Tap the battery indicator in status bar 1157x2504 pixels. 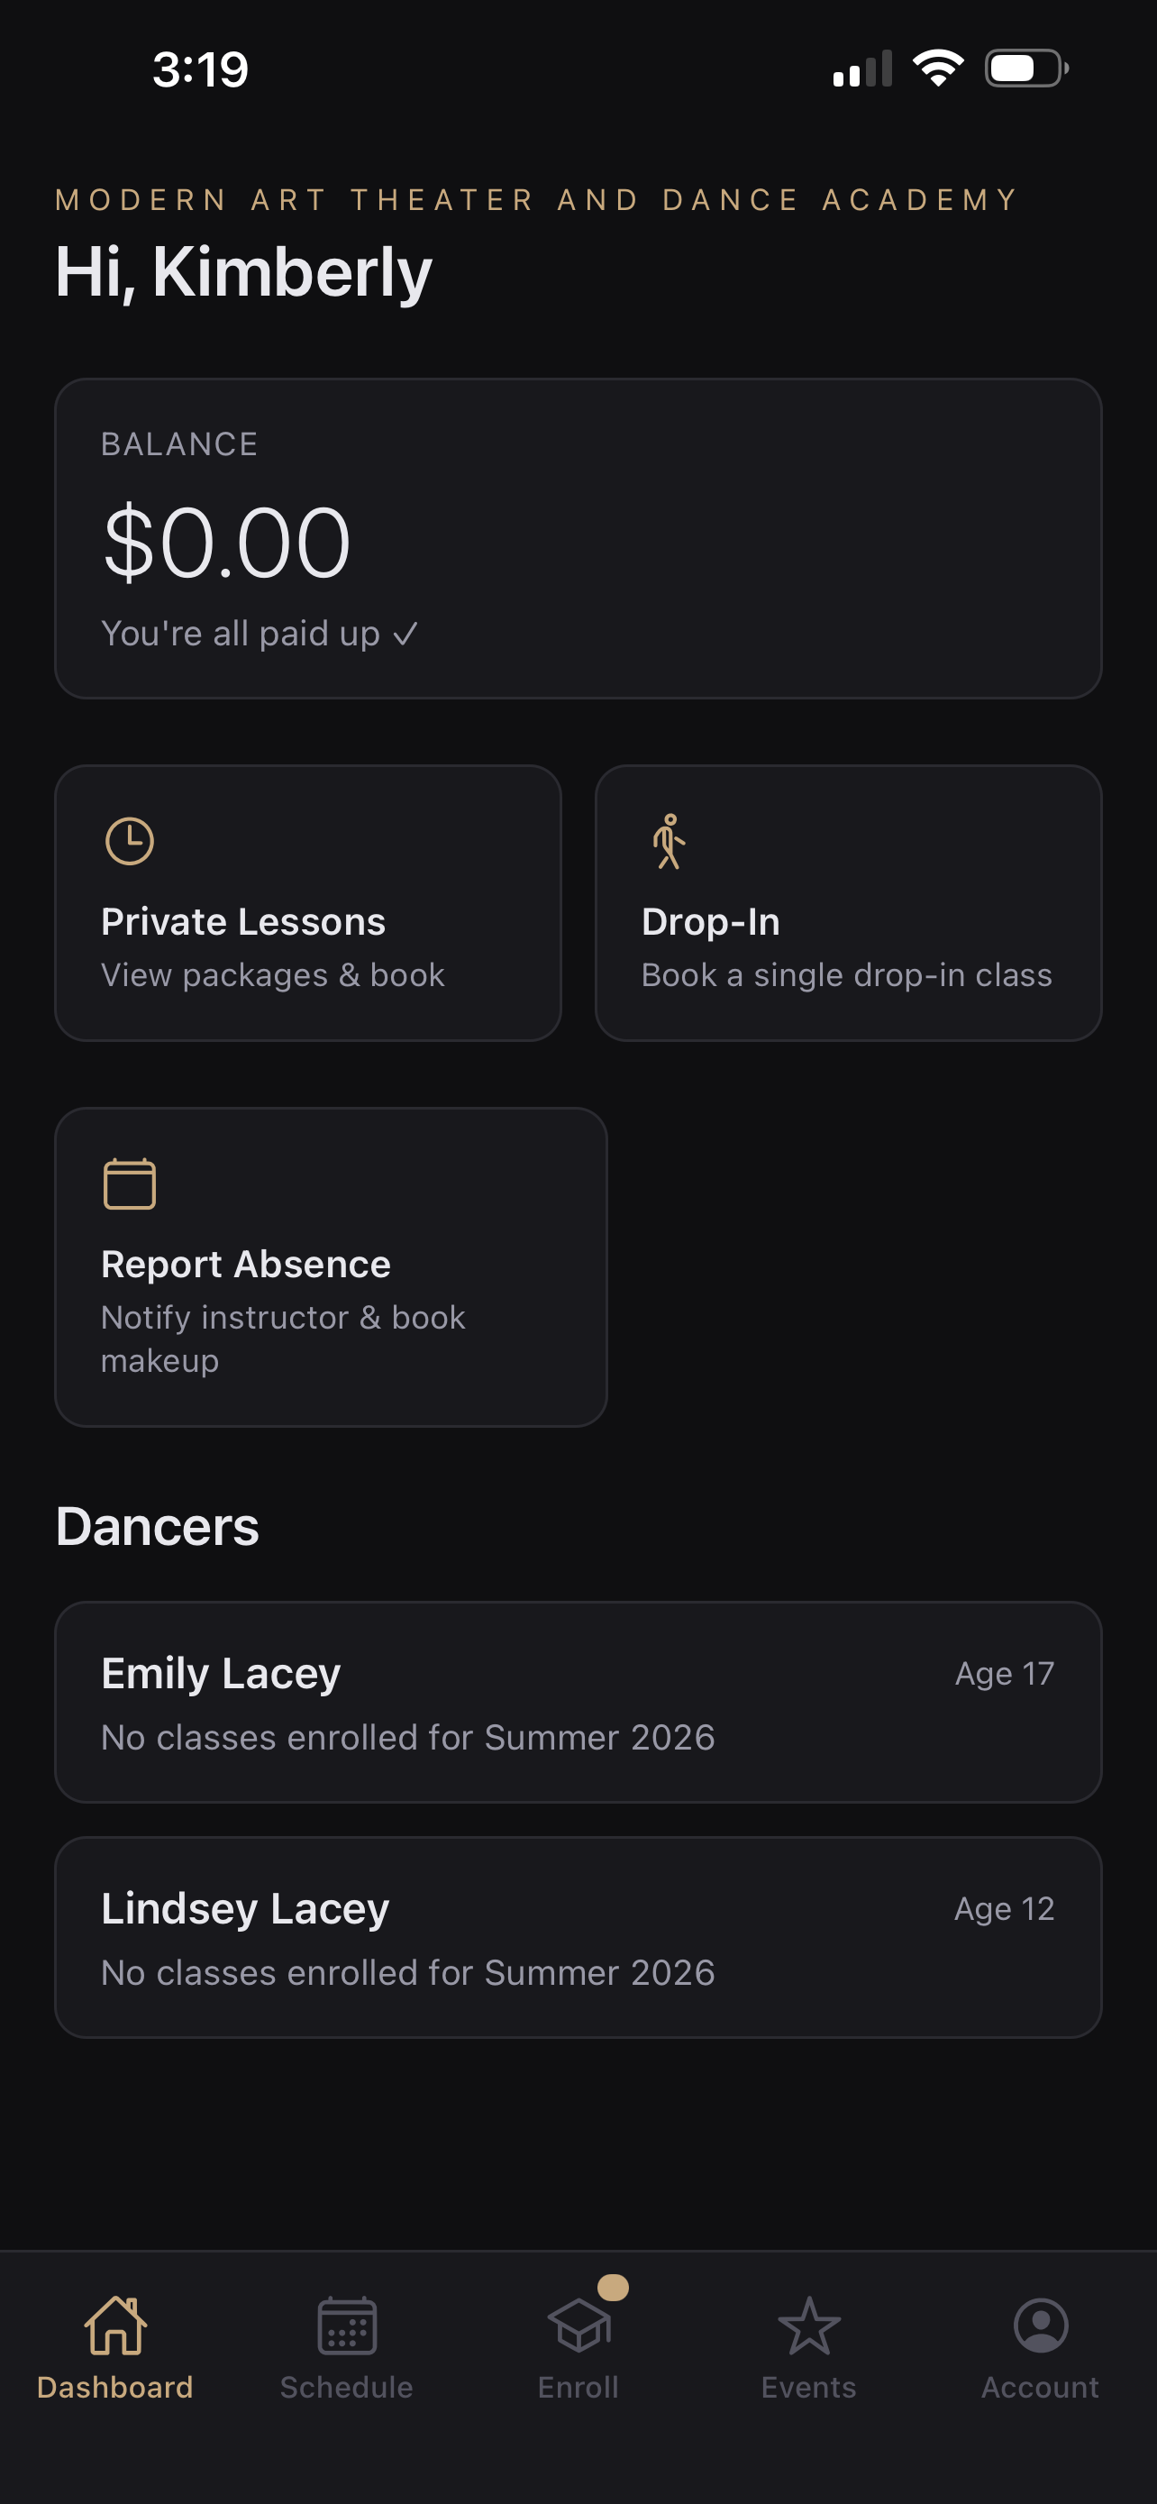point(1027,68)
